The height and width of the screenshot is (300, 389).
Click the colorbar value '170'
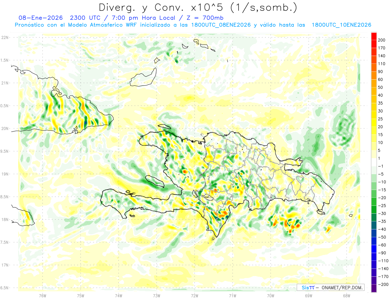[x=382, y=48]
